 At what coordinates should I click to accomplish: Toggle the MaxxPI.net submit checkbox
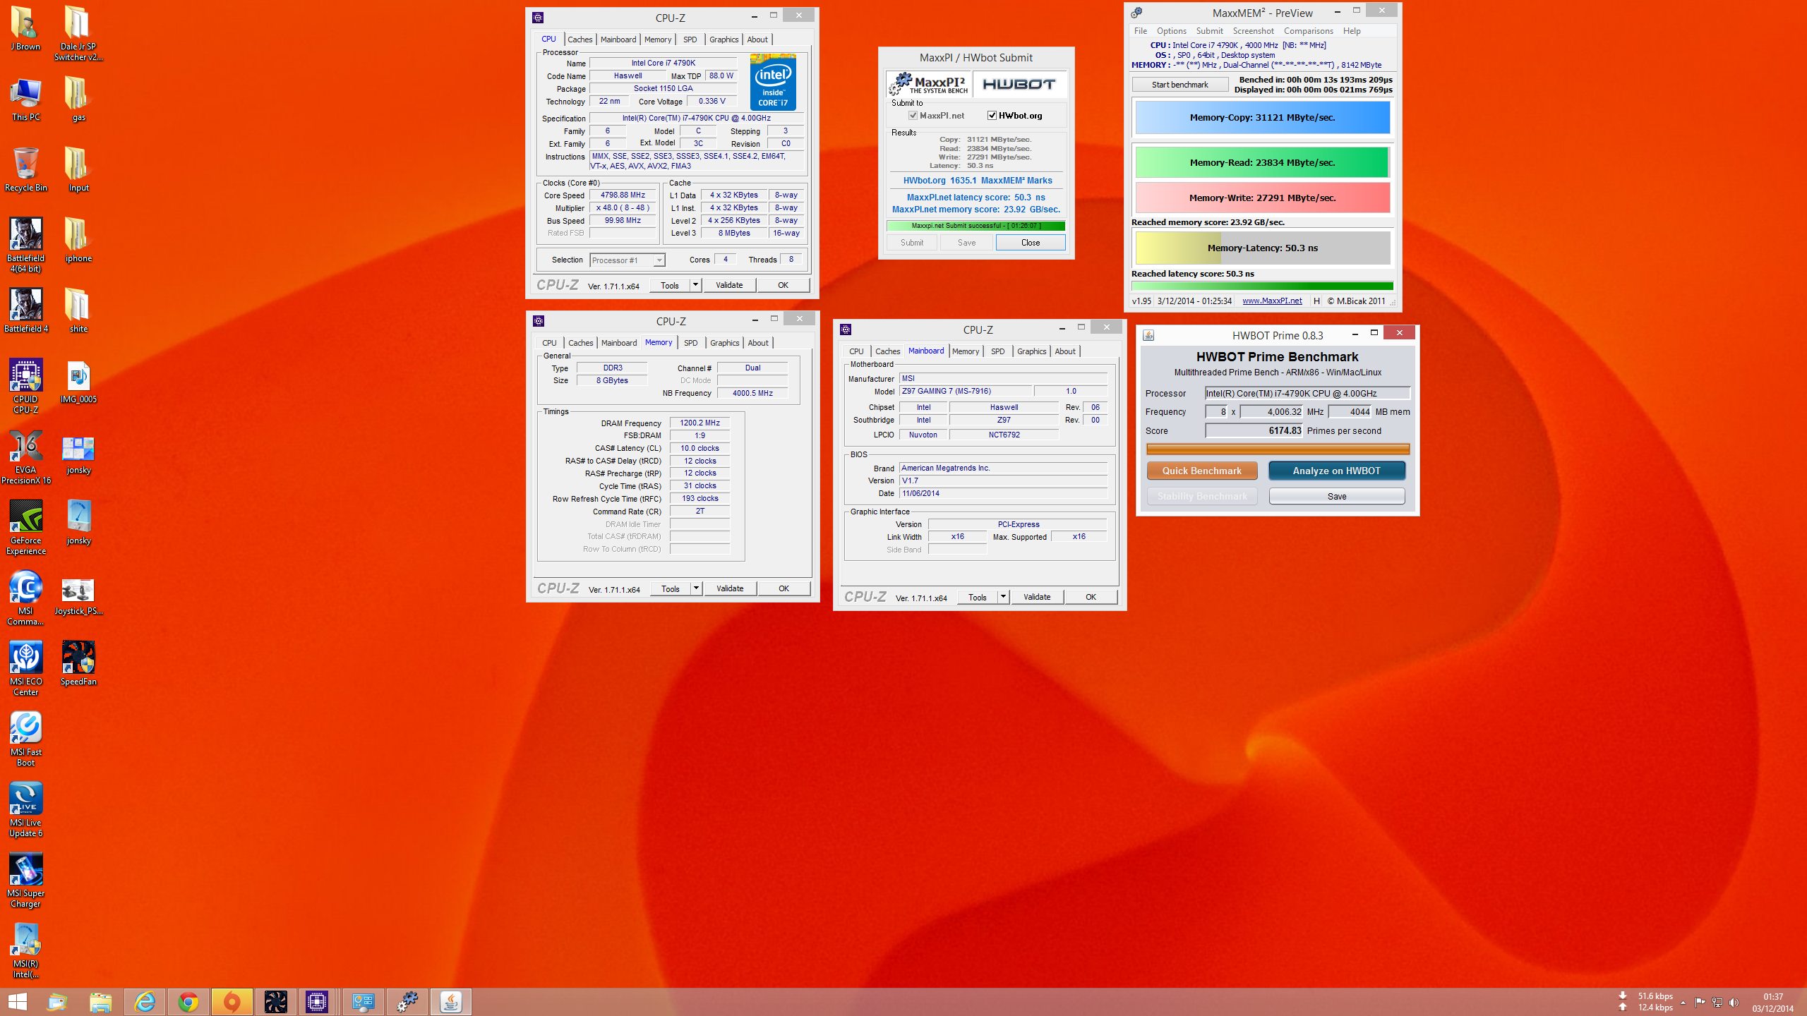click(x=913, y=116)
